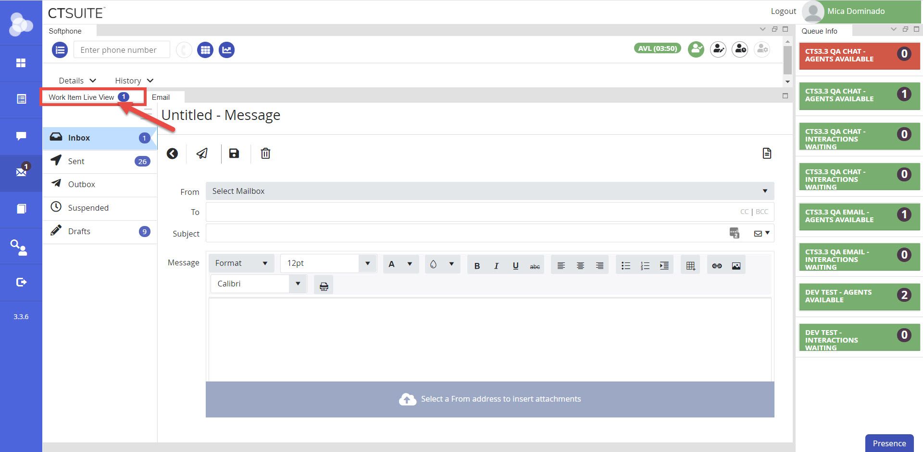
Task: Click the back arrow icon in message toolbar
Action: coord(172,154)
